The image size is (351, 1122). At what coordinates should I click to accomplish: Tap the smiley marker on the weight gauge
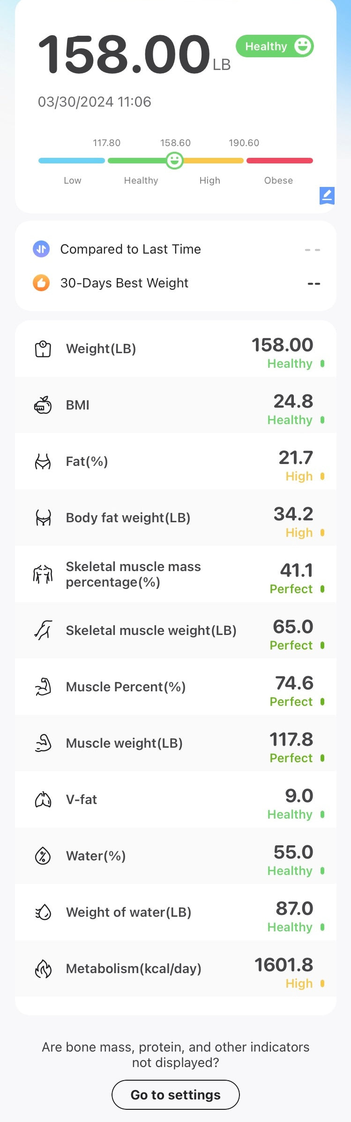[x=174, y=160]
